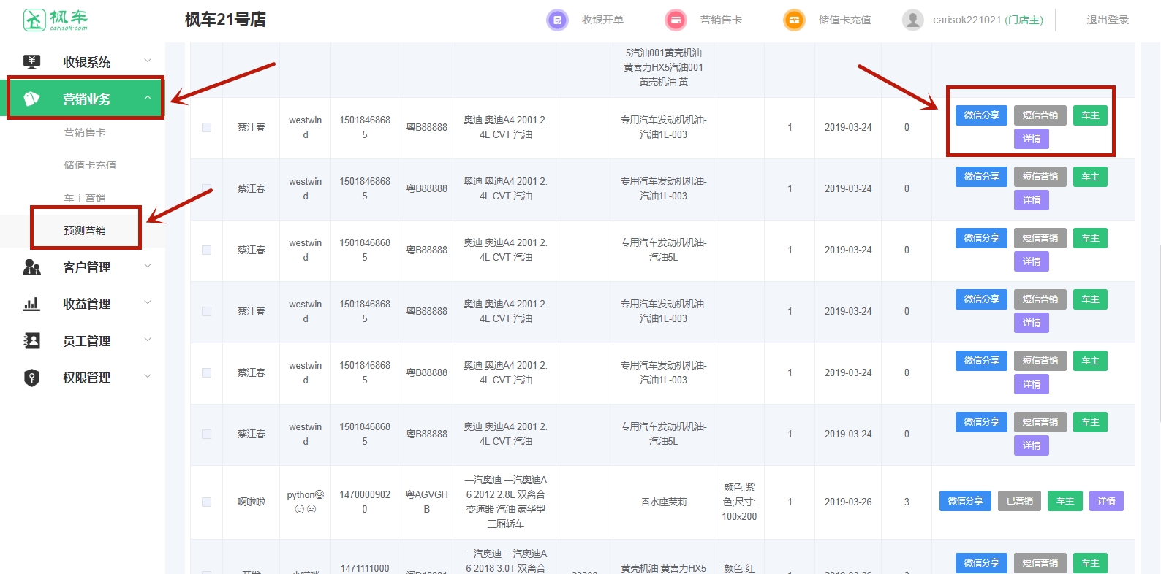Check the box in the third 蔡江春 row
This screenshot has width=1161, height=574.
click(x=207, y=250)
